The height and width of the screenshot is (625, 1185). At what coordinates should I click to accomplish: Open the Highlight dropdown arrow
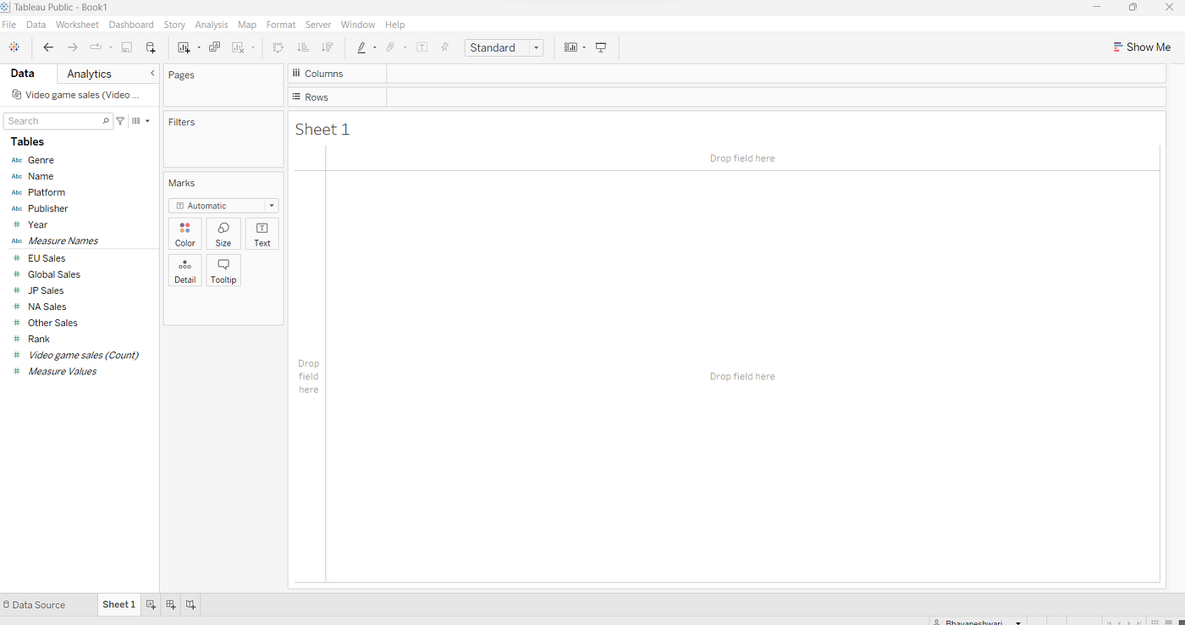375,47
